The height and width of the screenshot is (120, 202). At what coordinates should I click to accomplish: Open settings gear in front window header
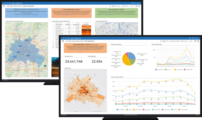tap(190, 38)
